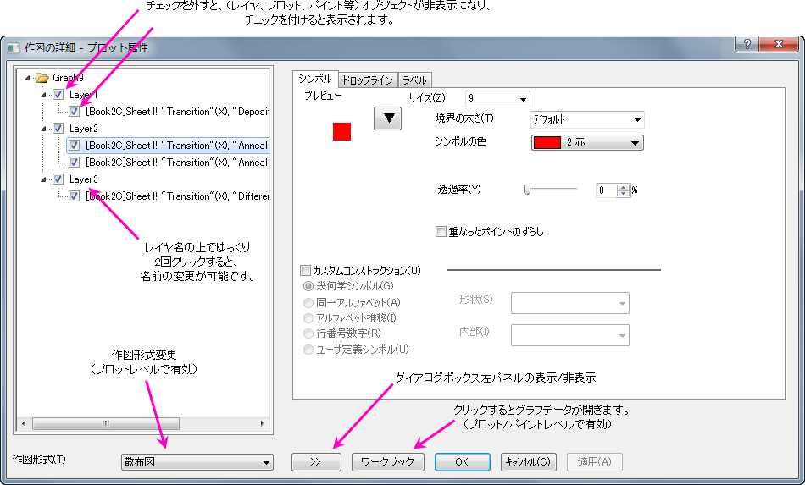Click the 透過率(Y) transparency slider handle
This screenshot has width=805, height=485.
tap(526, 190)
